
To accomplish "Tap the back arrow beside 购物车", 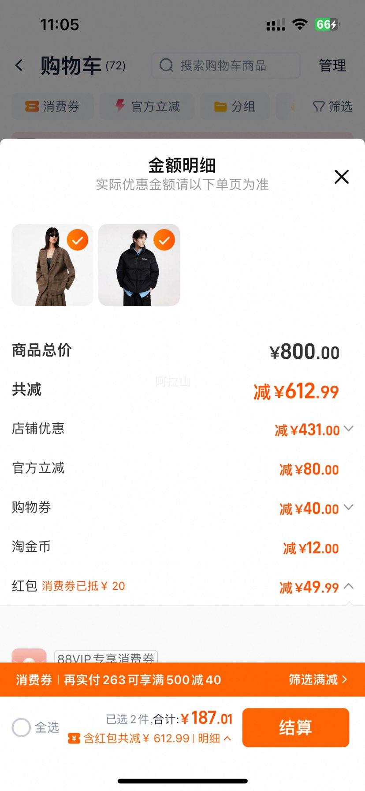I will point(19,66).
